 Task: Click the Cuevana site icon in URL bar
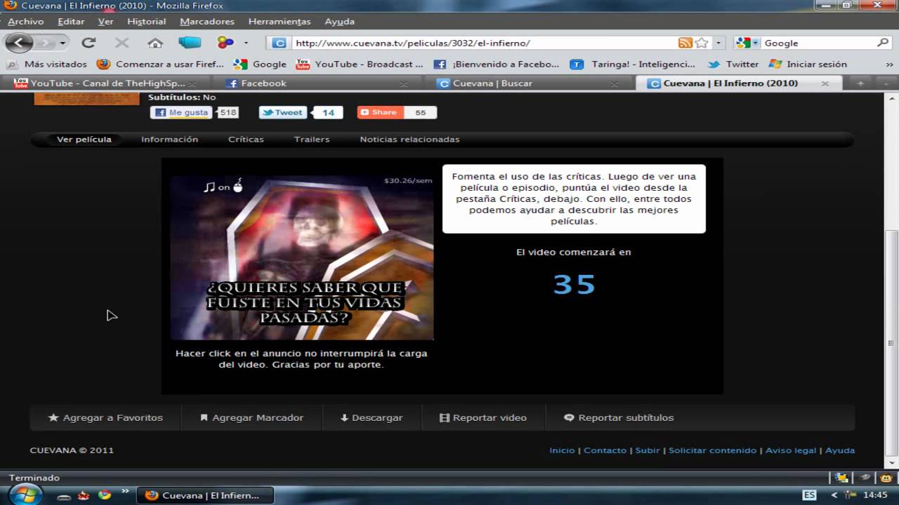pyautogui.click(x=279, y=43)
